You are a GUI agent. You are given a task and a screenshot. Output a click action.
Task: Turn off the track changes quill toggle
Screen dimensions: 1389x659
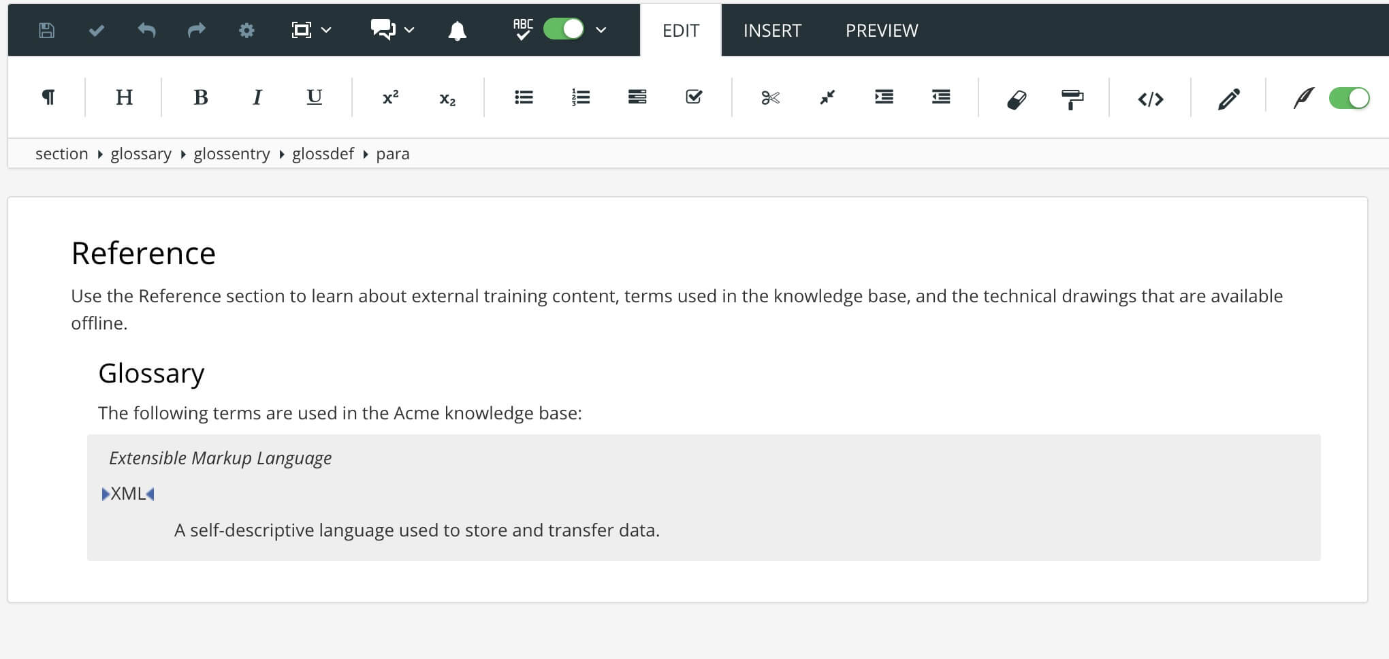pos(1349,97)
